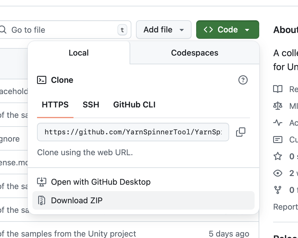
Task: Open the Report repository link
Action: pos(286,207)
